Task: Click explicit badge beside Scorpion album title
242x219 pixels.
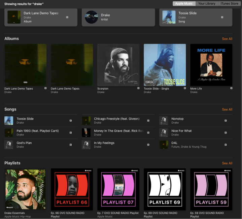Action: [x=138, y=88]
